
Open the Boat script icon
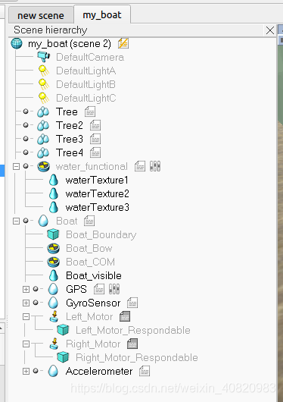pyautogui.click(x=89, y=221)
